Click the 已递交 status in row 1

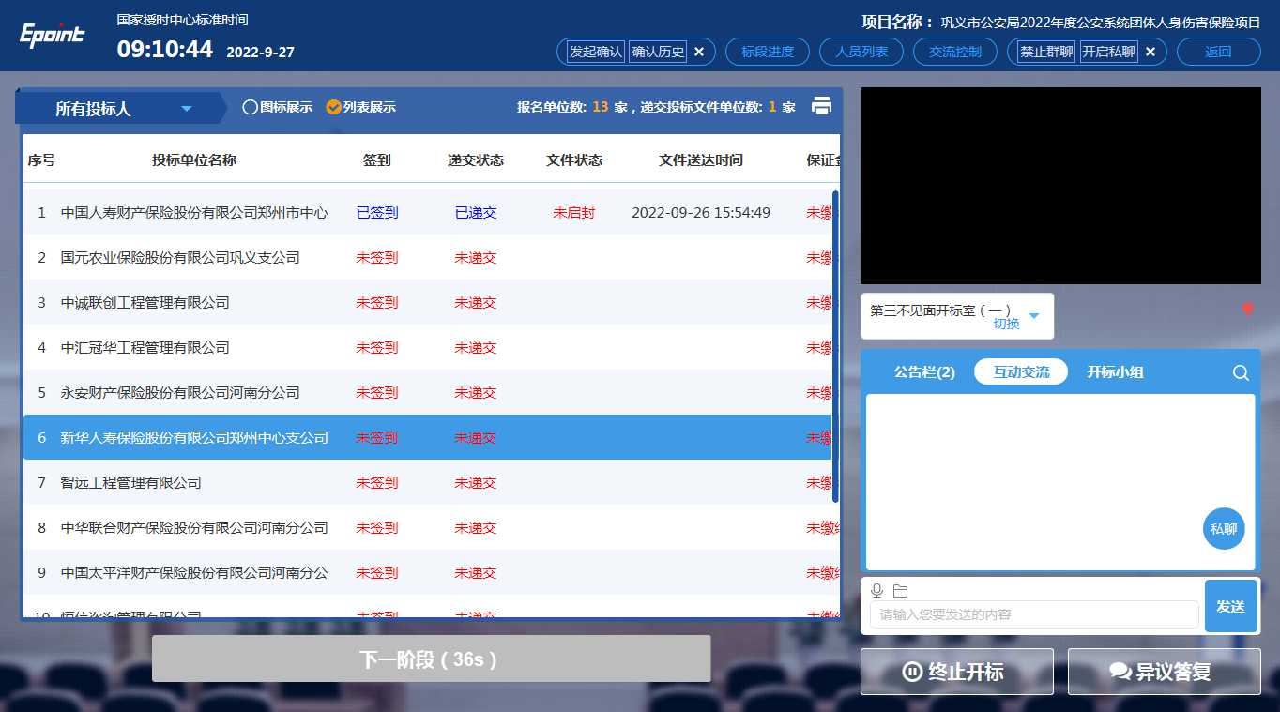(476, 213)
